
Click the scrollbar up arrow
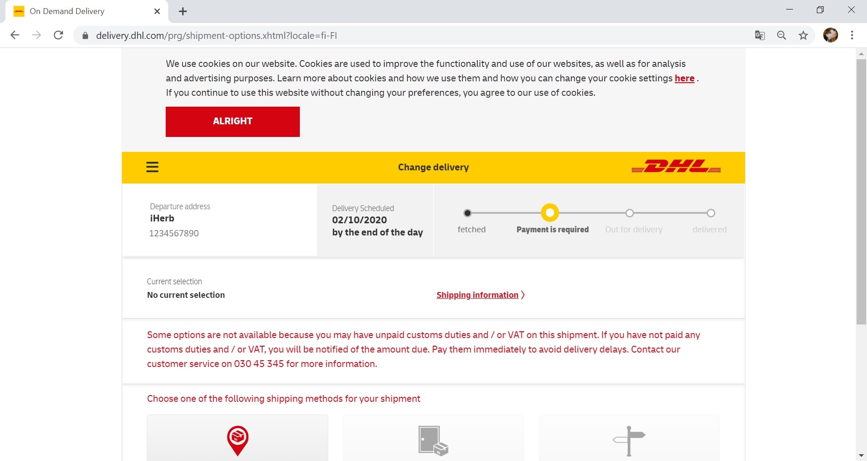click(861, 53)
